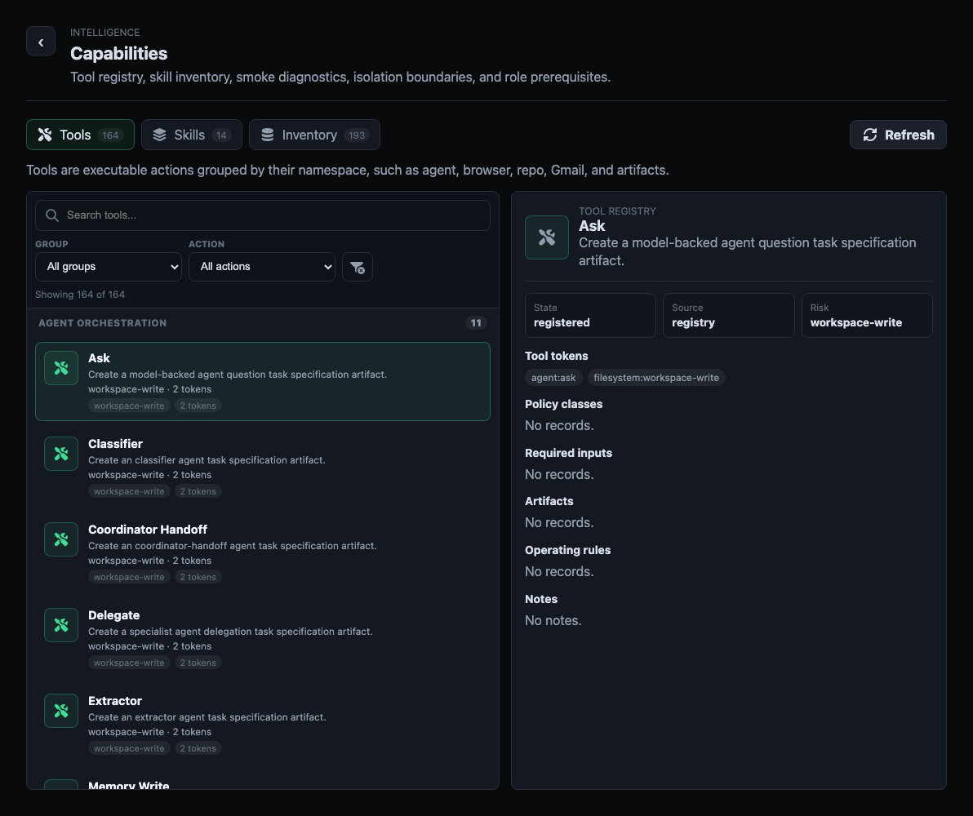Select the Coordinator Handoff tool row
The image size is (973, 816).
[x=263, y=553]
